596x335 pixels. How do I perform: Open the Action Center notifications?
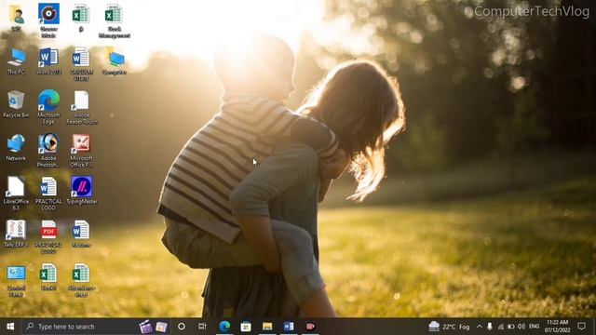pos(581,327)
